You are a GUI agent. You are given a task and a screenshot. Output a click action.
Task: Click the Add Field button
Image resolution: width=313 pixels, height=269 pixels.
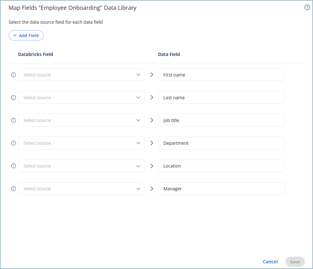coord(26,36)
